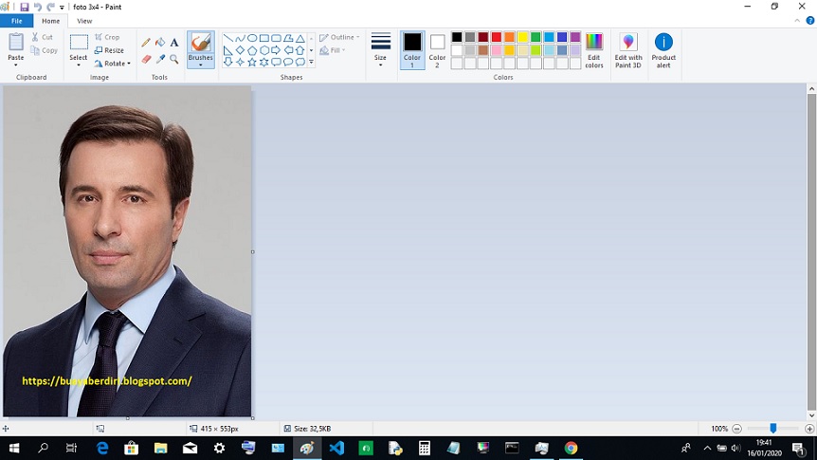The width and height of the screenshot is (817, 460).
Task: Switch to the Home tab
Action: click(x=50, y=21)
